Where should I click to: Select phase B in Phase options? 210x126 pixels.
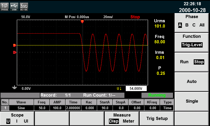coord(187,25)
